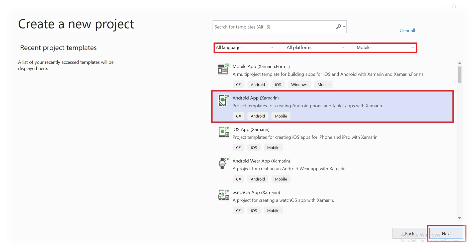Click Mobile tag under Android Wear App
476x252 pixels.
click(x=281, y=179)
